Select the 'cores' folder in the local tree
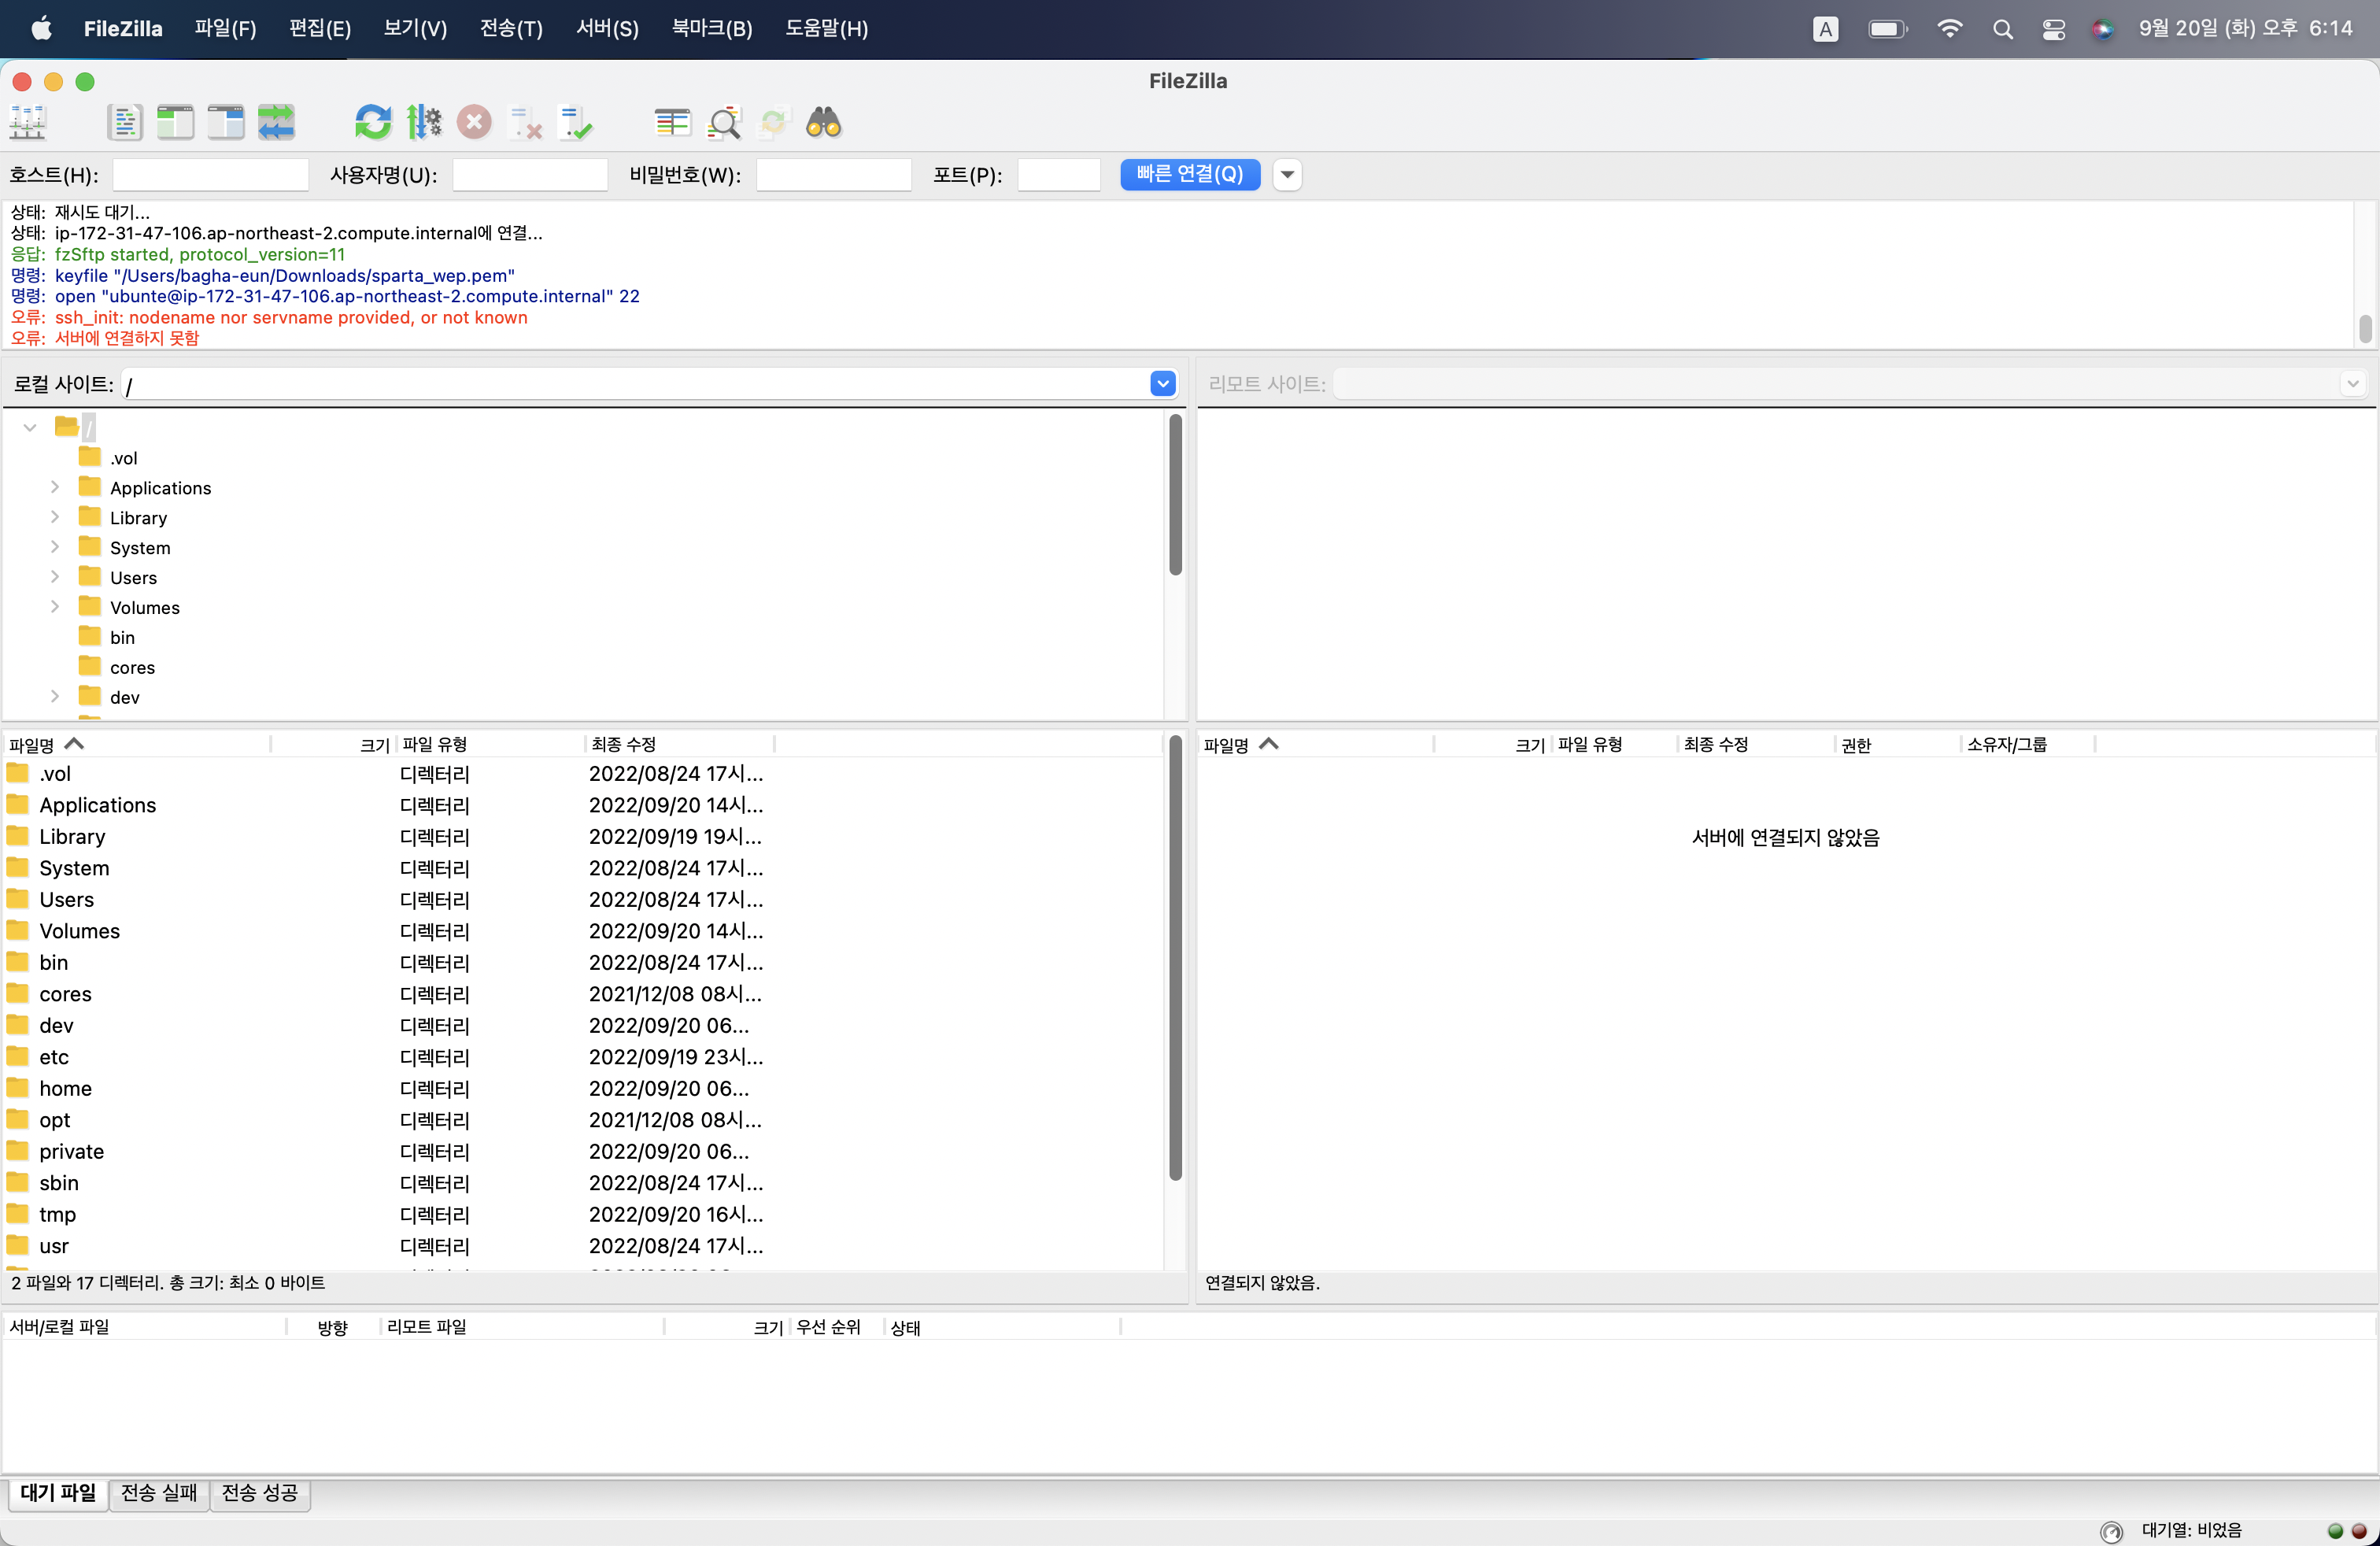Image resolution: width=2380 pixels, height=1546 pixels. [x=132, y=667]
